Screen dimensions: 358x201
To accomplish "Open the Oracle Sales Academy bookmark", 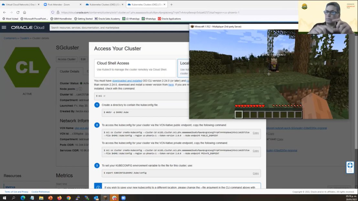I will 107,19.
